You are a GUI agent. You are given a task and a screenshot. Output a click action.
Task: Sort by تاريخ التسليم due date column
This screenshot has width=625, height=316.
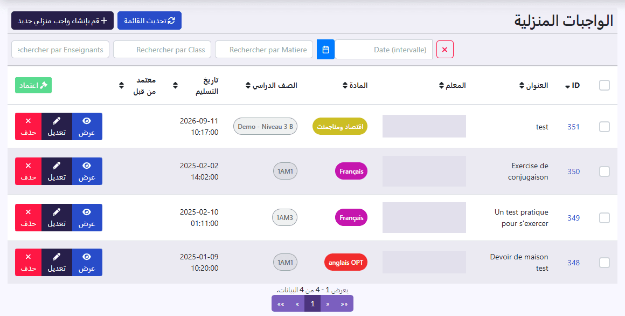pos(196,85)
